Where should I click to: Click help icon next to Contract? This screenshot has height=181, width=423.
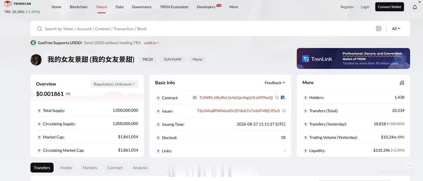[158, 98]
